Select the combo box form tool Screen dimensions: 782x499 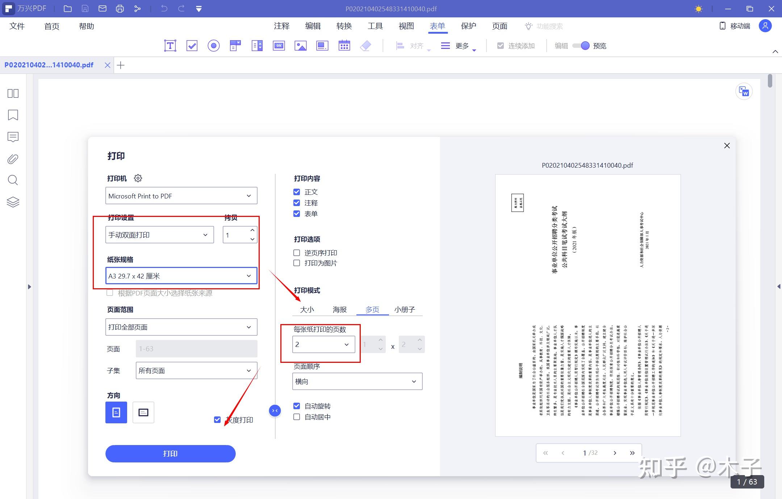235,46
